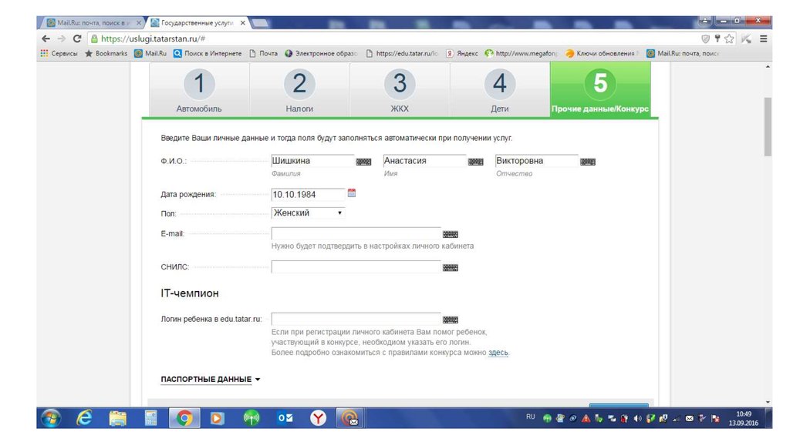This screenshot has height=442, width=790.
Task: Switch to step 1 Автомобиль tab
Action: [199, 90]
